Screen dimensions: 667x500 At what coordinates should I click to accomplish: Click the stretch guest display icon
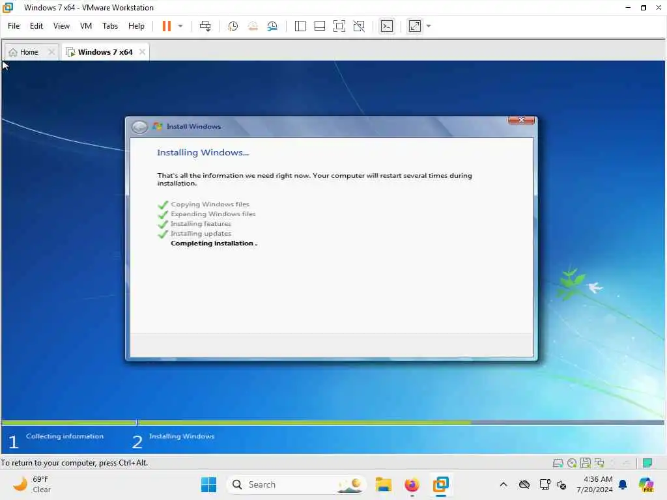coord(415,26)
